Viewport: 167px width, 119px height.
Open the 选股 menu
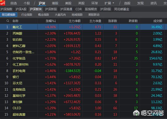pos(127,3)
